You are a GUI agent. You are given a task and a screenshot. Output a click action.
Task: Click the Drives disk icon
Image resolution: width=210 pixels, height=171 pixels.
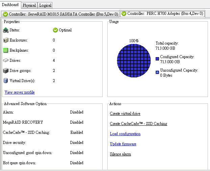click(x=6, y=60)
